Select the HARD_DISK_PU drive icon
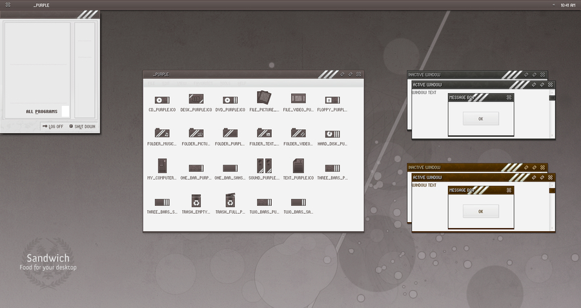This screenshot has height=308, width=581. point(332,134)
